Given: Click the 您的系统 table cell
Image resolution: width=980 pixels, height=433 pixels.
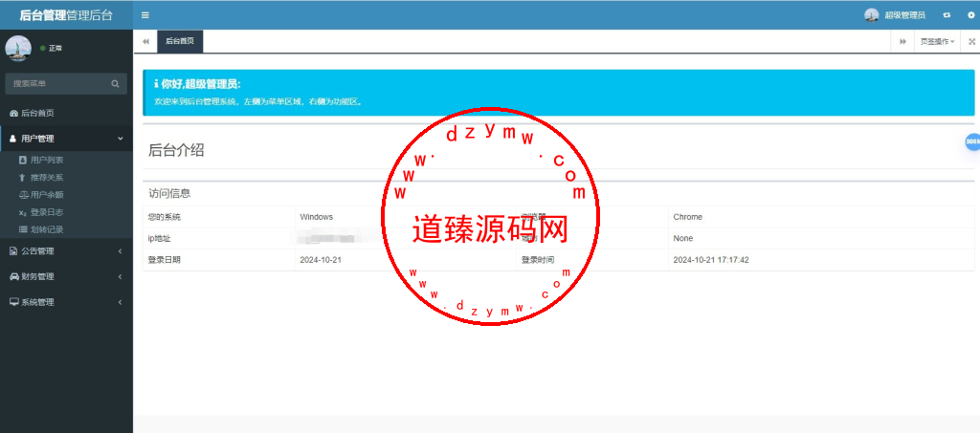Looking at the screenshot, I should pyautogui.click(x=219, y=217).
